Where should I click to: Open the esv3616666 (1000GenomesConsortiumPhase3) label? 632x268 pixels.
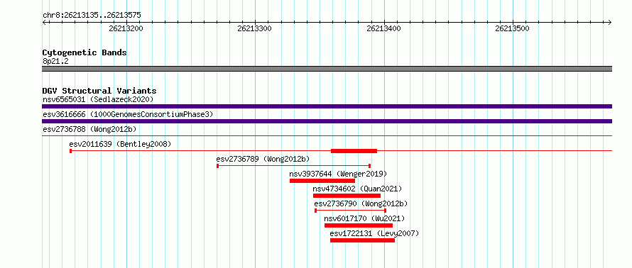tap(128, 114)
